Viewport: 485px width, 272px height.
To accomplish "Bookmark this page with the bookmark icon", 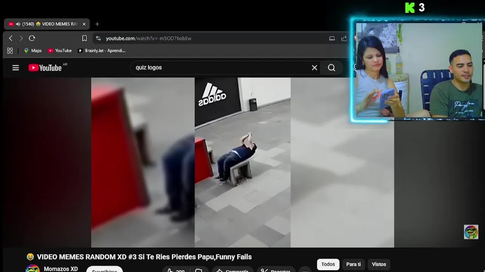I will 84,38.
